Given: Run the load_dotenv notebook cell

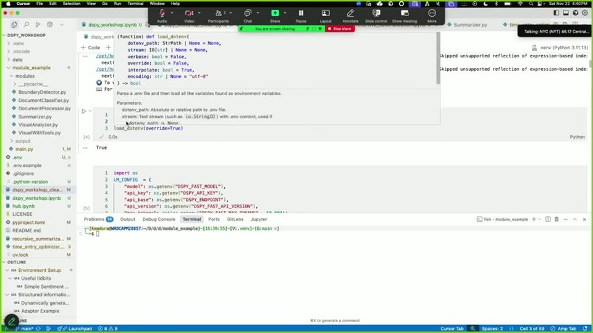Looking at the screenshot, I should (84, 112).
